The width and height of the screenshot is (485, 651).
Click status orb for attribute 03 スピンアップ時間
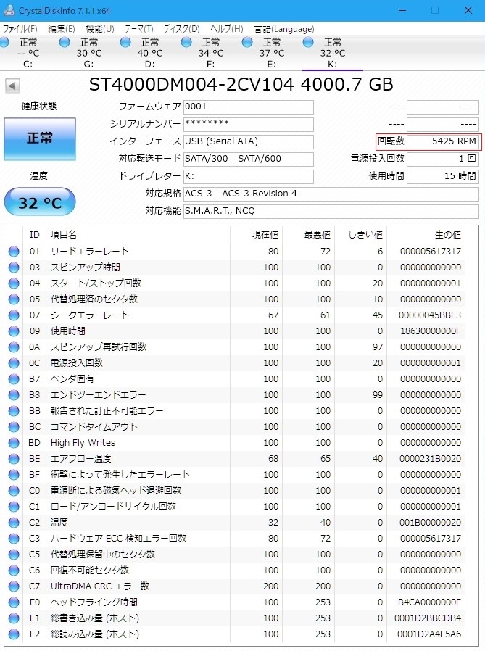tap(14, 268)
